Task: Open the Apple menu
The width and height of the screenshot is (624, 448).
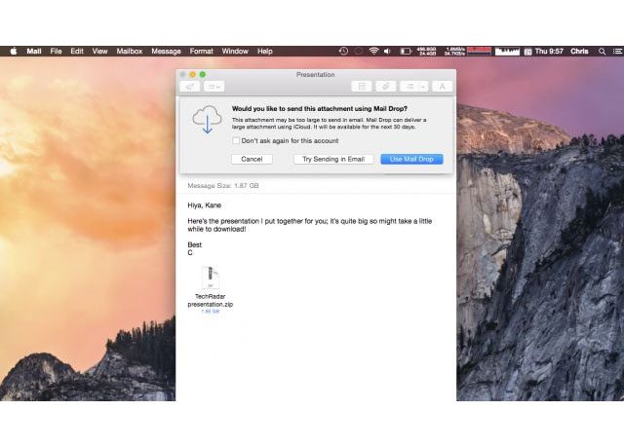Action: point(13,52)
